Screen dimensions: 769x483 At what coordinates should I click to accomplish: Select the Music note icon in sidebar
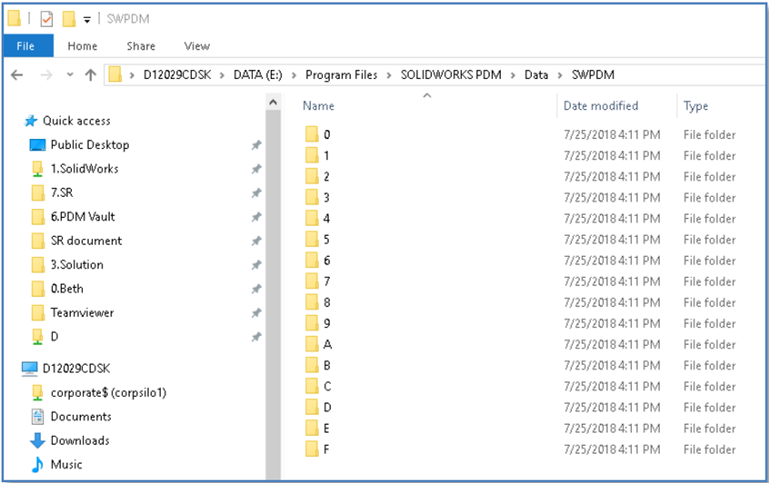[x=37, y=464]
